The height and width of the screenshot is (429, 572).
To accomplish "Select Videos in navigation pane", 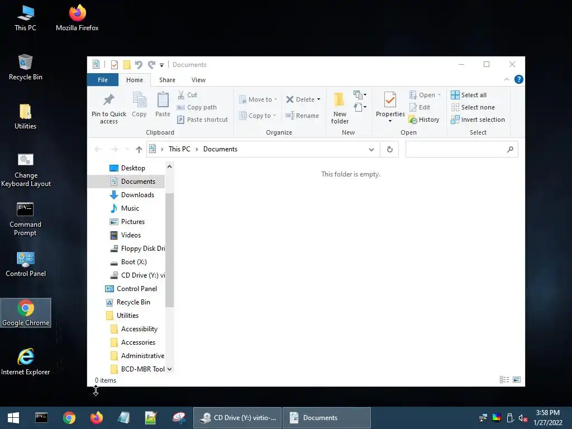I will [126, 235].
